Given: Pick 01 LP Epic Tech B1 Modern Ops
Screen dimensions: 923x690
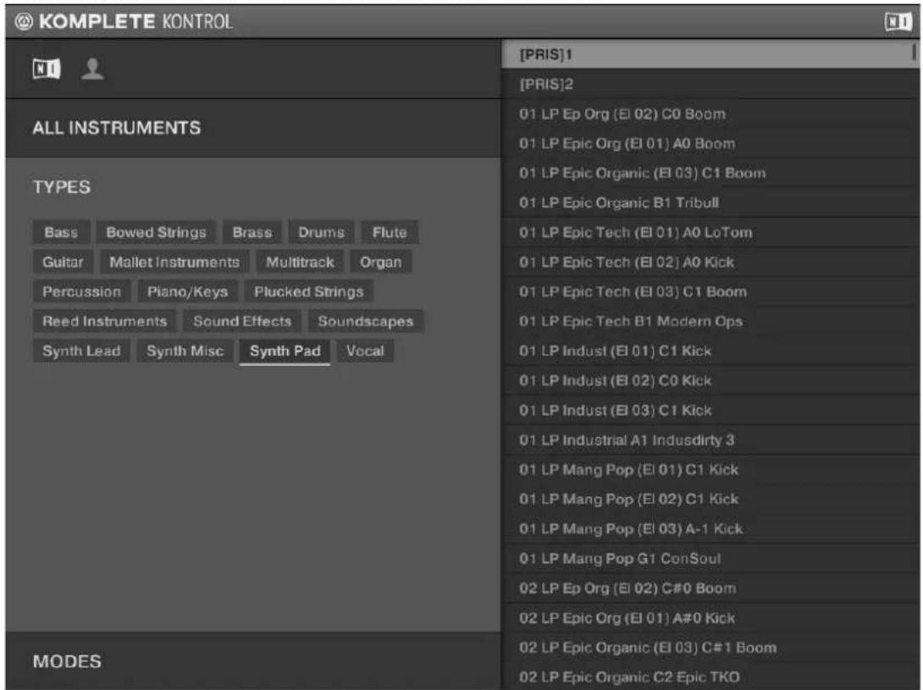Looking at the screenshot, I should pos(710,322).
